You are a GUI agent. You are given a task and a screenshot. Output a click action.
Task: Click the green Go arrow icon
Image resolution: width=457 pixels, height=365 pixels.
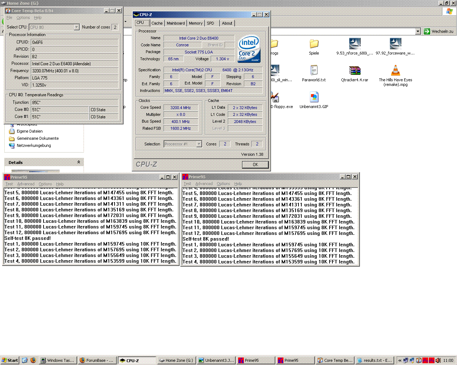point(427,31)
